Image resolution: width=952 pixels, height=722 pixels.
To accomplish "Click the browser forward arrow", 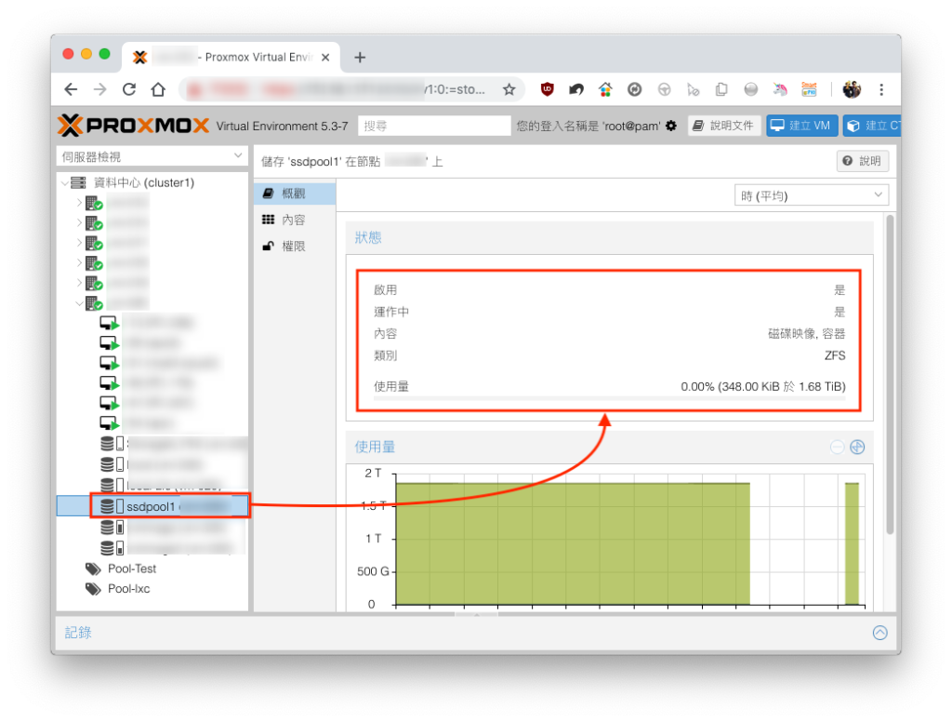I will pos(100,89).
